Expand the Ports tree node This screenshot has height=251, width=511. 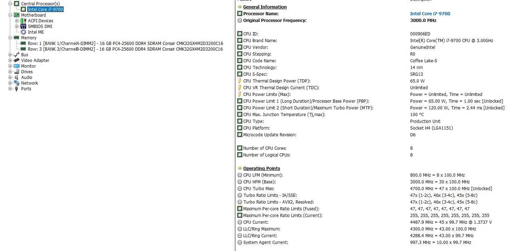(x=10, y=89)
